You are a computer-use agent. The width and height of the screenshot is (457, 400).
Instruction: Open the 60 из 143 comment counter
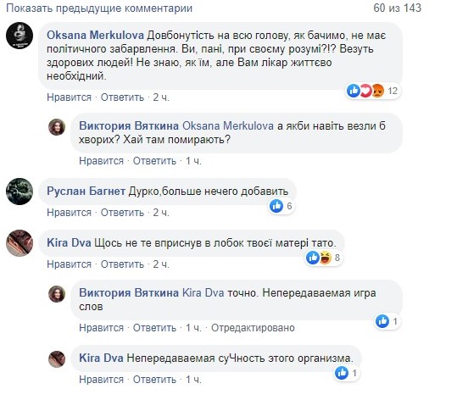coord(398,8)
